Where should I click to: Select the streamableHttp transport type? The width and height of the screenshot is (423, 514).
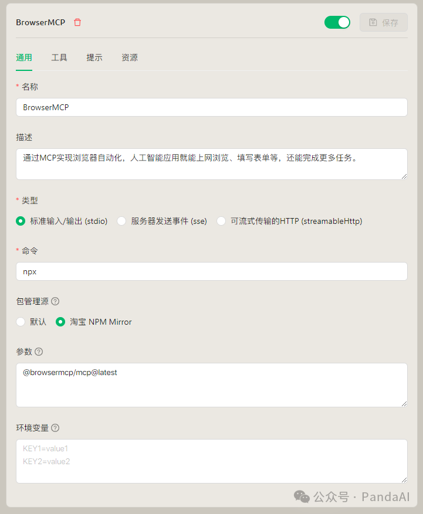[222, 222]
